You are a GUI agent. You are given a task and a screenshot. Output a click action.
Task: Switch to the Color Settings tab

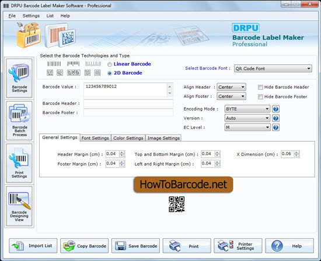tap(128, 138)
